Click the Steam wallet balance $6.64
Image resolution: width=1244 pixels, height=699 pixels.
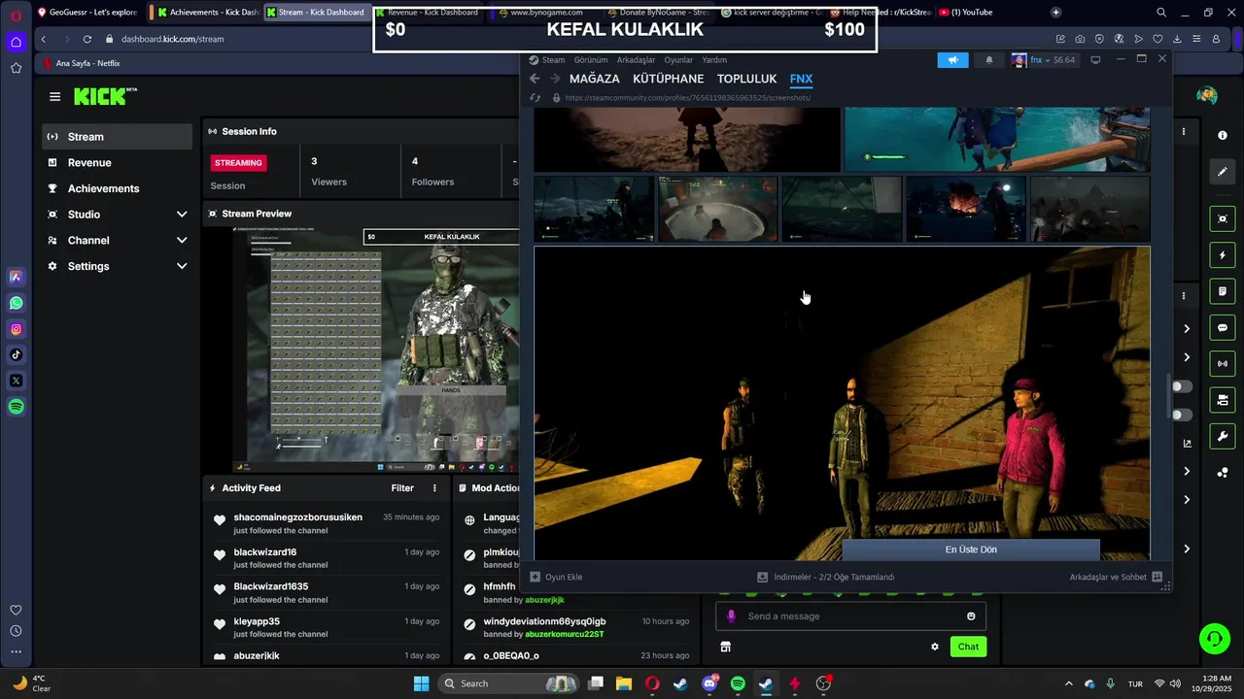click(1064, 60)
